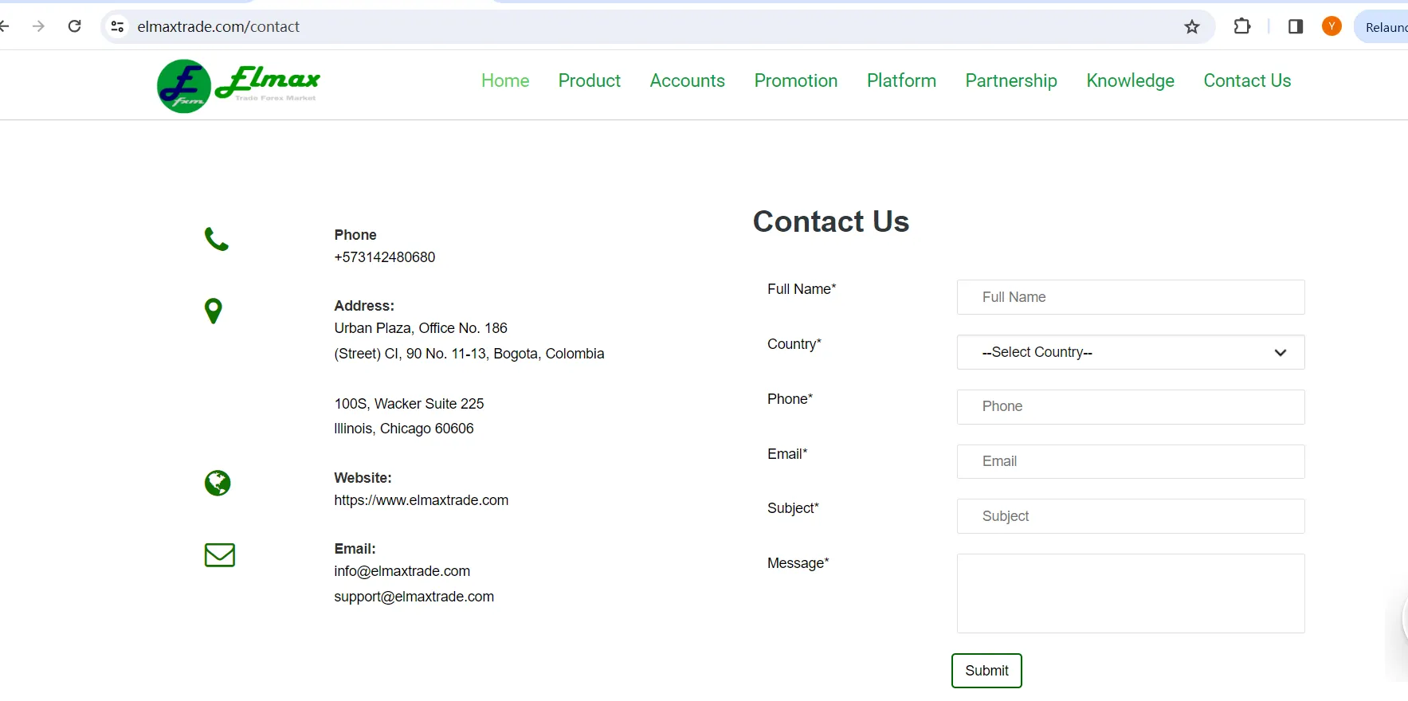Click the Elmax logo in the header
The height and width of the screenshot is (701, 1408).
click(238, 85)
